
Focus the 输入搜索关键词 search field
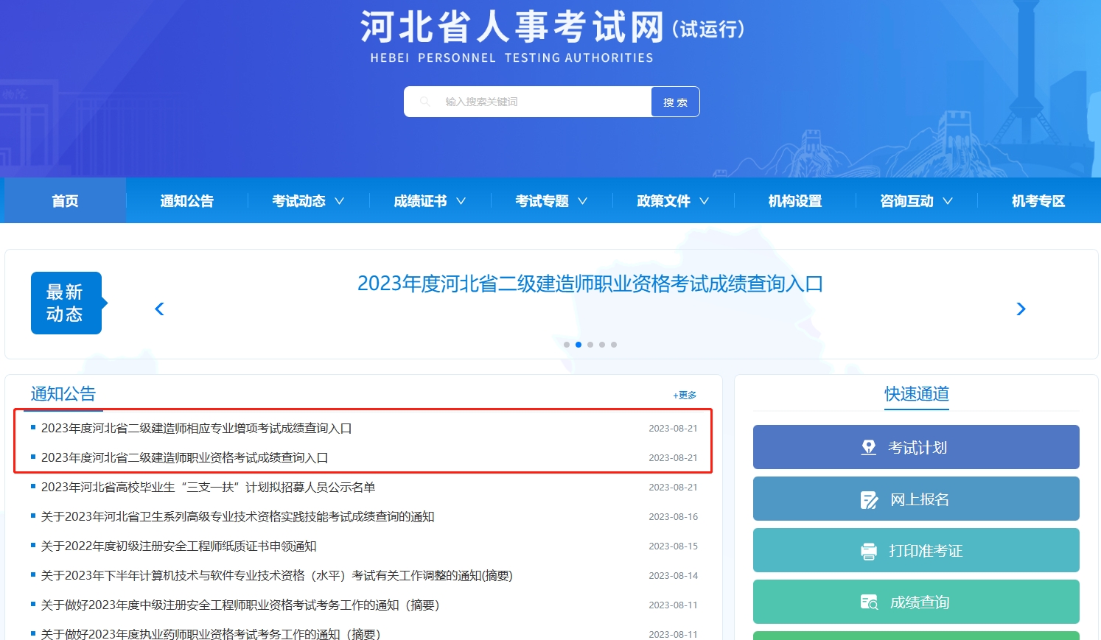(528, 102)
